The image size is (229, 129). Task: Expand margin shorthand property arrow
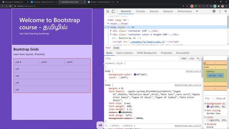click(120, 89)
